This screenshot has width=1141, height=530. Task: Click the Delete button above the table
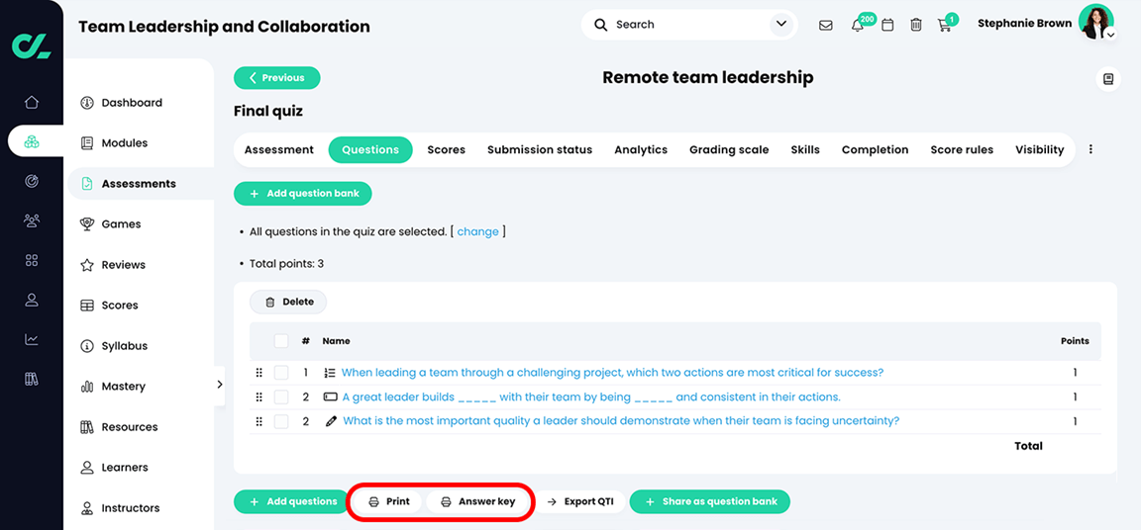tap(288, 302)
